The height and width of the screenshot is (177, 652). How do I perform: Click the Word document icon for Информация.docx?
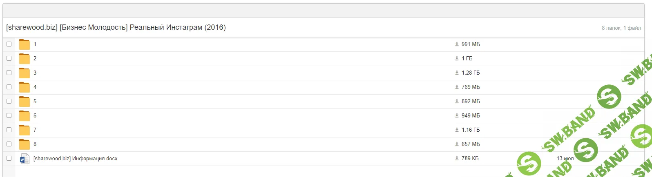coord(25,159)
